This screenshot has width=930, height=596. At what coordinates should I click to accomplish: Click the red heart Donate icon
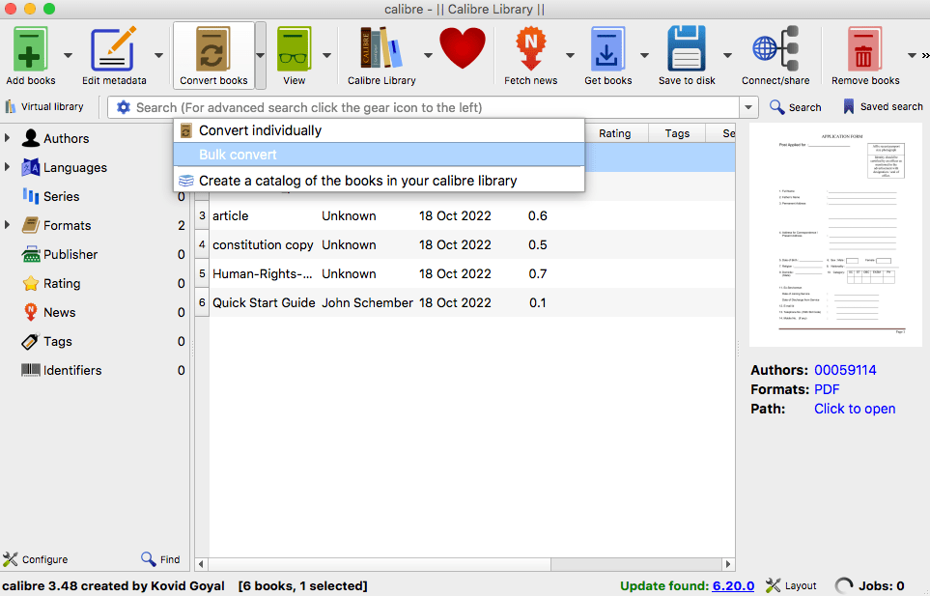tap(462, 46)
